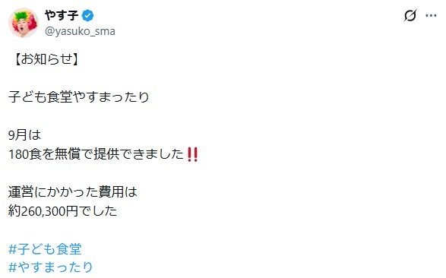
Task: Click the trailing text でした
Action: point(97,211)
